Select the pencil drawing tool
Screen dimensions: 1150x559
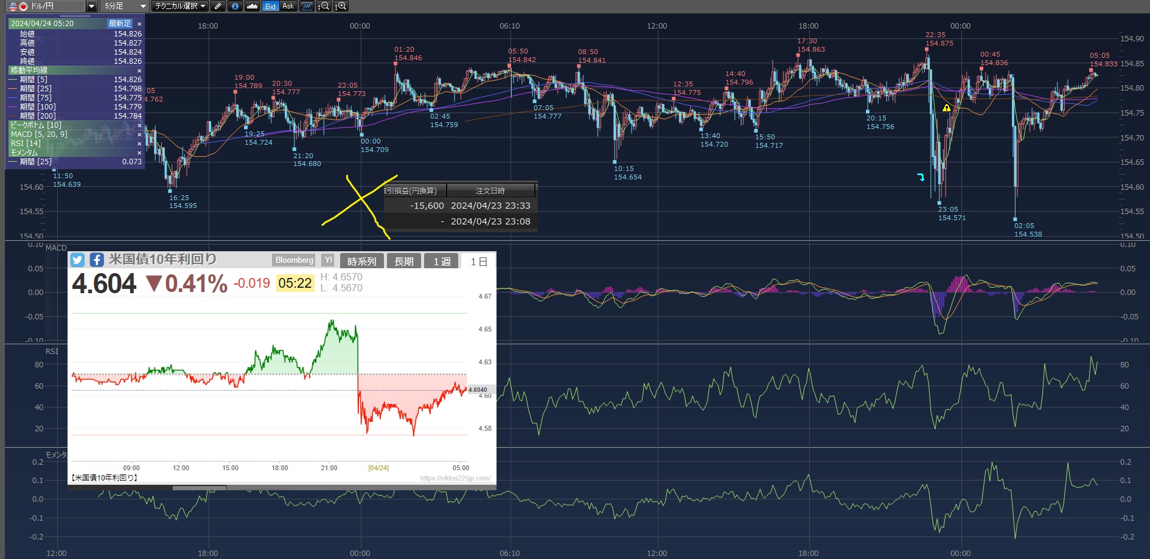coord(218,6)
